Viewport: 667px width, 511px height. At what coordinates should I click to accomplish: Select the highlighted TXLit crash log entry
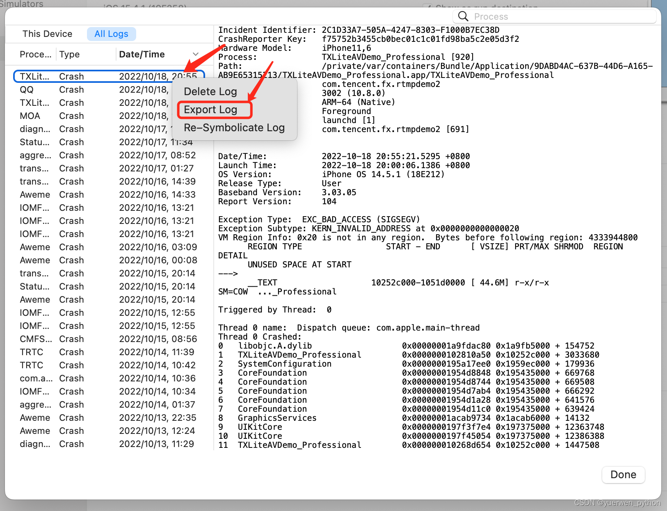[109, 76]
